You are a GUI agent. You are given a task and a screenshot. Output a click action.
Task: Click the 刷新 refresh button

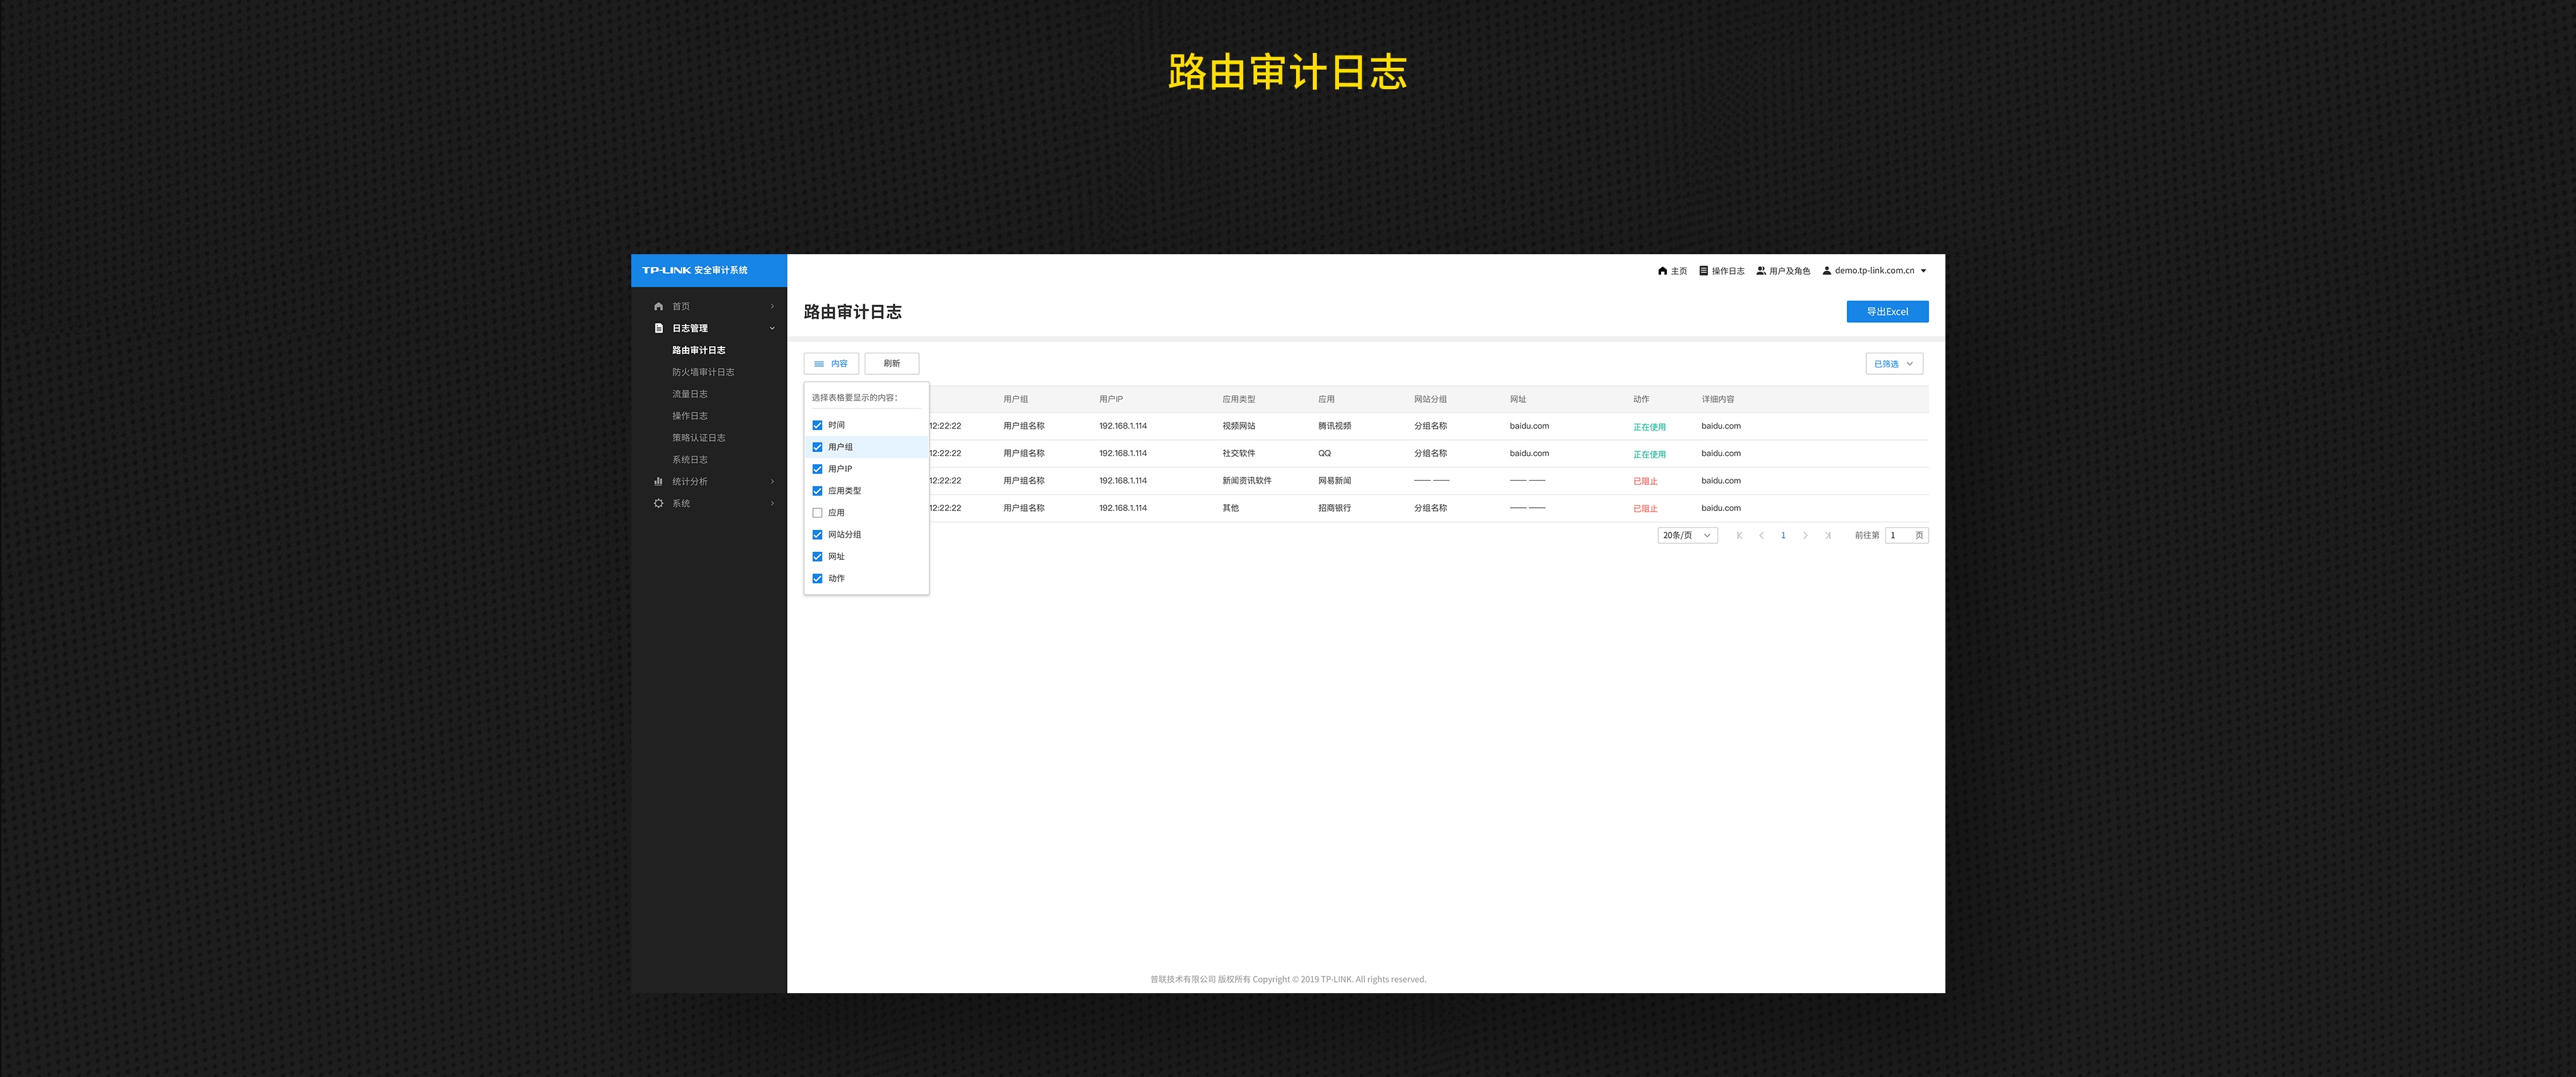coord(891,364)
